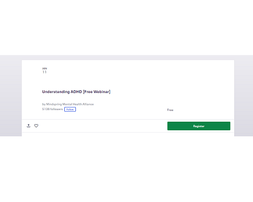Click the share upload-arrow icon

(28, 126)
